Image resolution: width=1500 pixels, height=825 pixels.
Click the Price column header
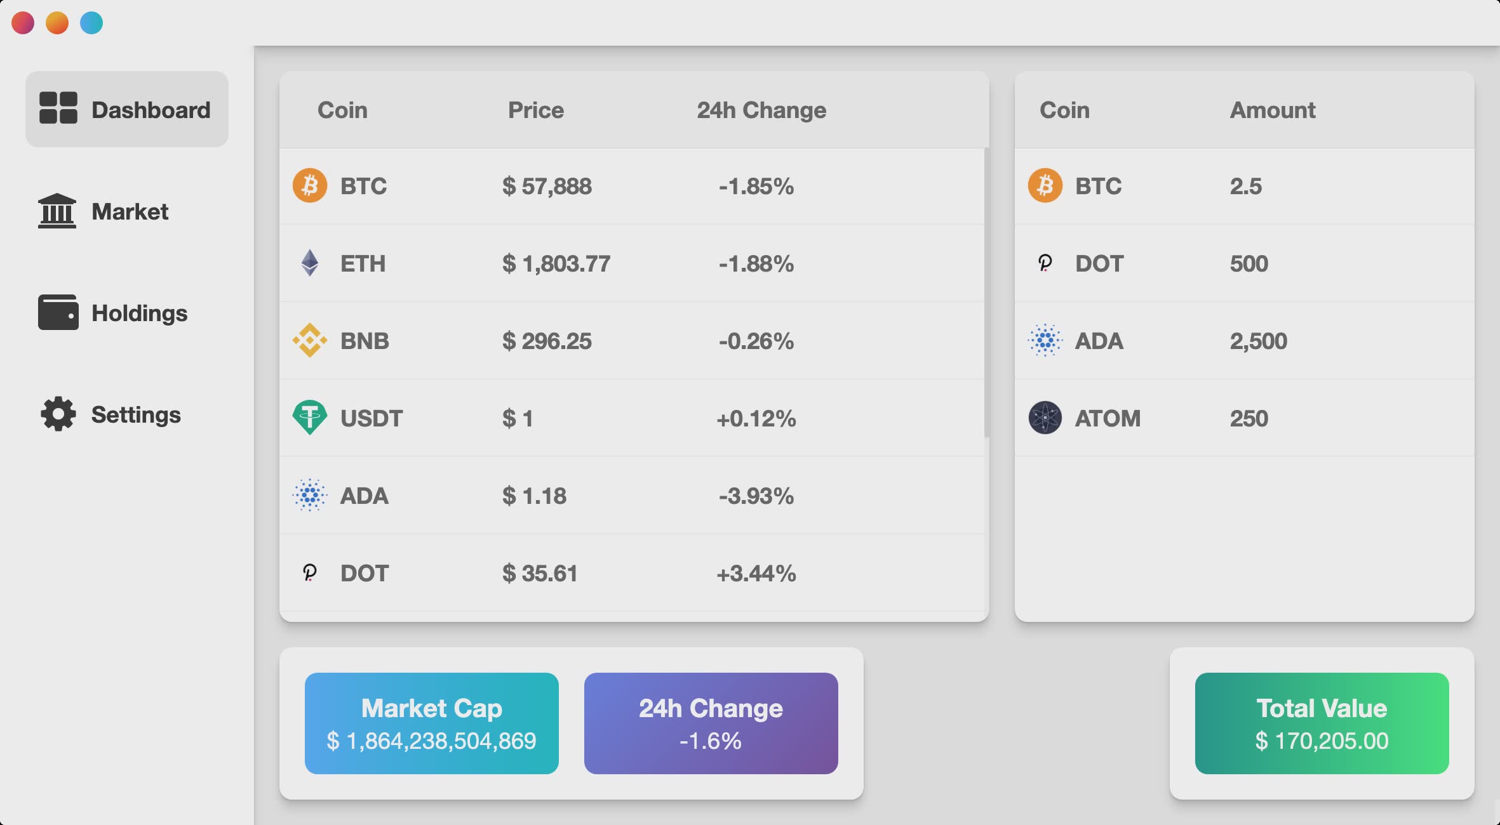tap(535, 110)
